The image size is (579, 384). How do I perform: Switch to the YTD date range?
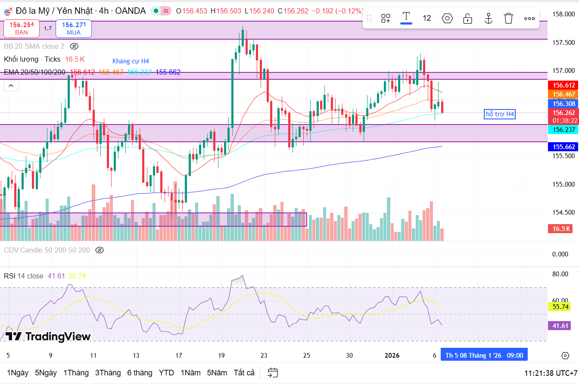[x=166, y=373]
